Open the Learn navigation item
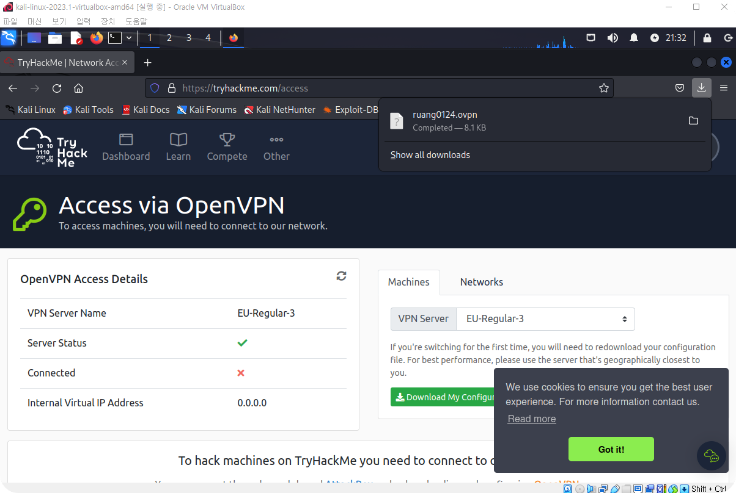The height and width of the screenshot is (493, 736). click(x=178, y=147)
